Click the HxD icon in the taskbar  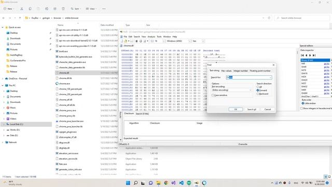(x=197, y=183)
